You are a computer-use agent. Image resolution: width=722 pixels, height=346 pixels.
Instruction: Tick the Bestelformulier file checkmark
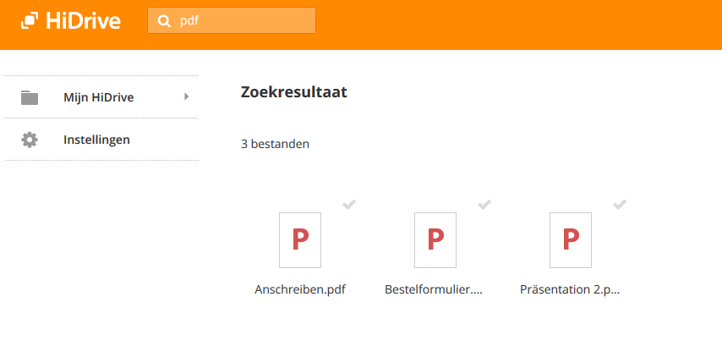(484, 204)
